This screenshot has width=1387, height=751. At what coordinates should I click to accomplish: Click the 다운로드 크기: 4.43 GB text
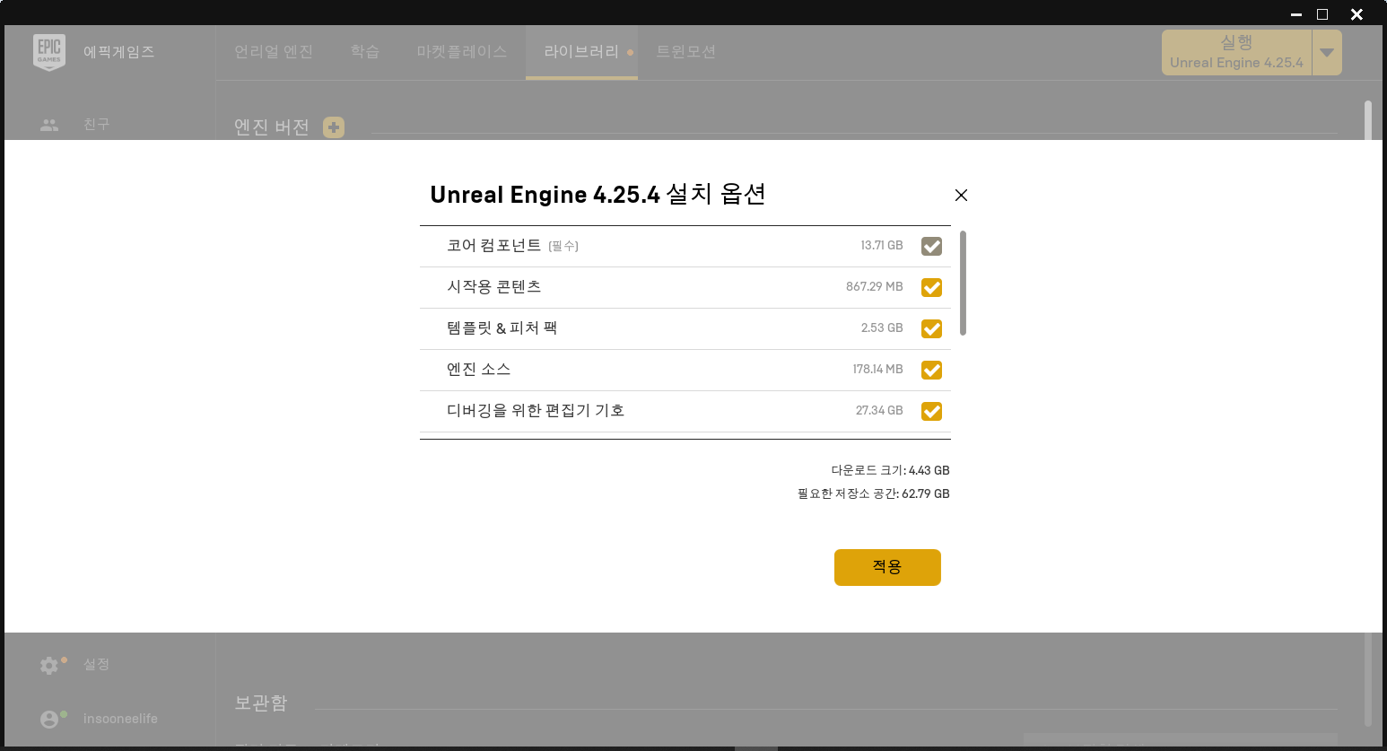(890, 470)
